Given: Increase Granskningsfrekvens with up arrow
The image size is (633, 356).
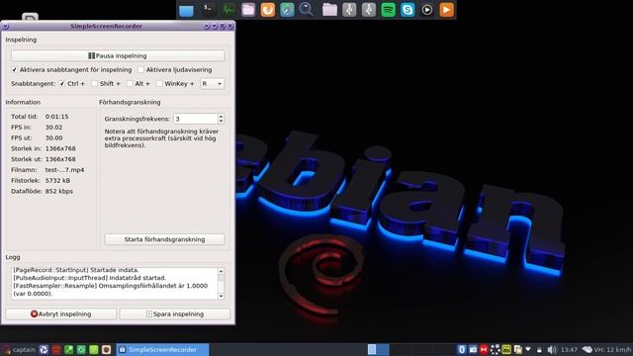Looking at the screenshot, I should point(221,116).
